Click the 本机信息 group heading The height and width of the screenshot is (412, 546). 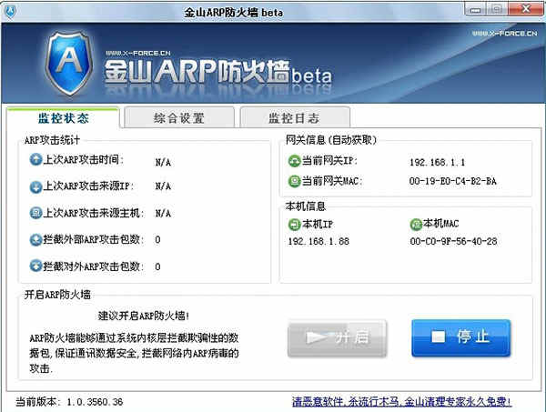(306, 206)
